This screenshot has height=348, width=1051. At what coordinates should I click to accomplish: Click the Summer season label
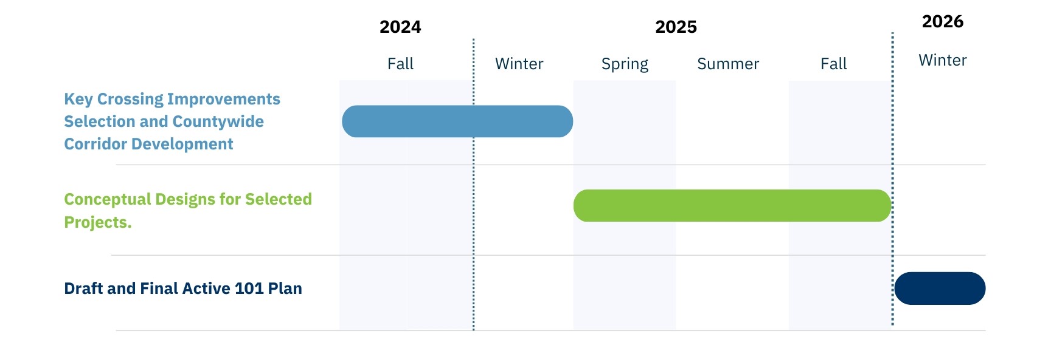(728, 64)
